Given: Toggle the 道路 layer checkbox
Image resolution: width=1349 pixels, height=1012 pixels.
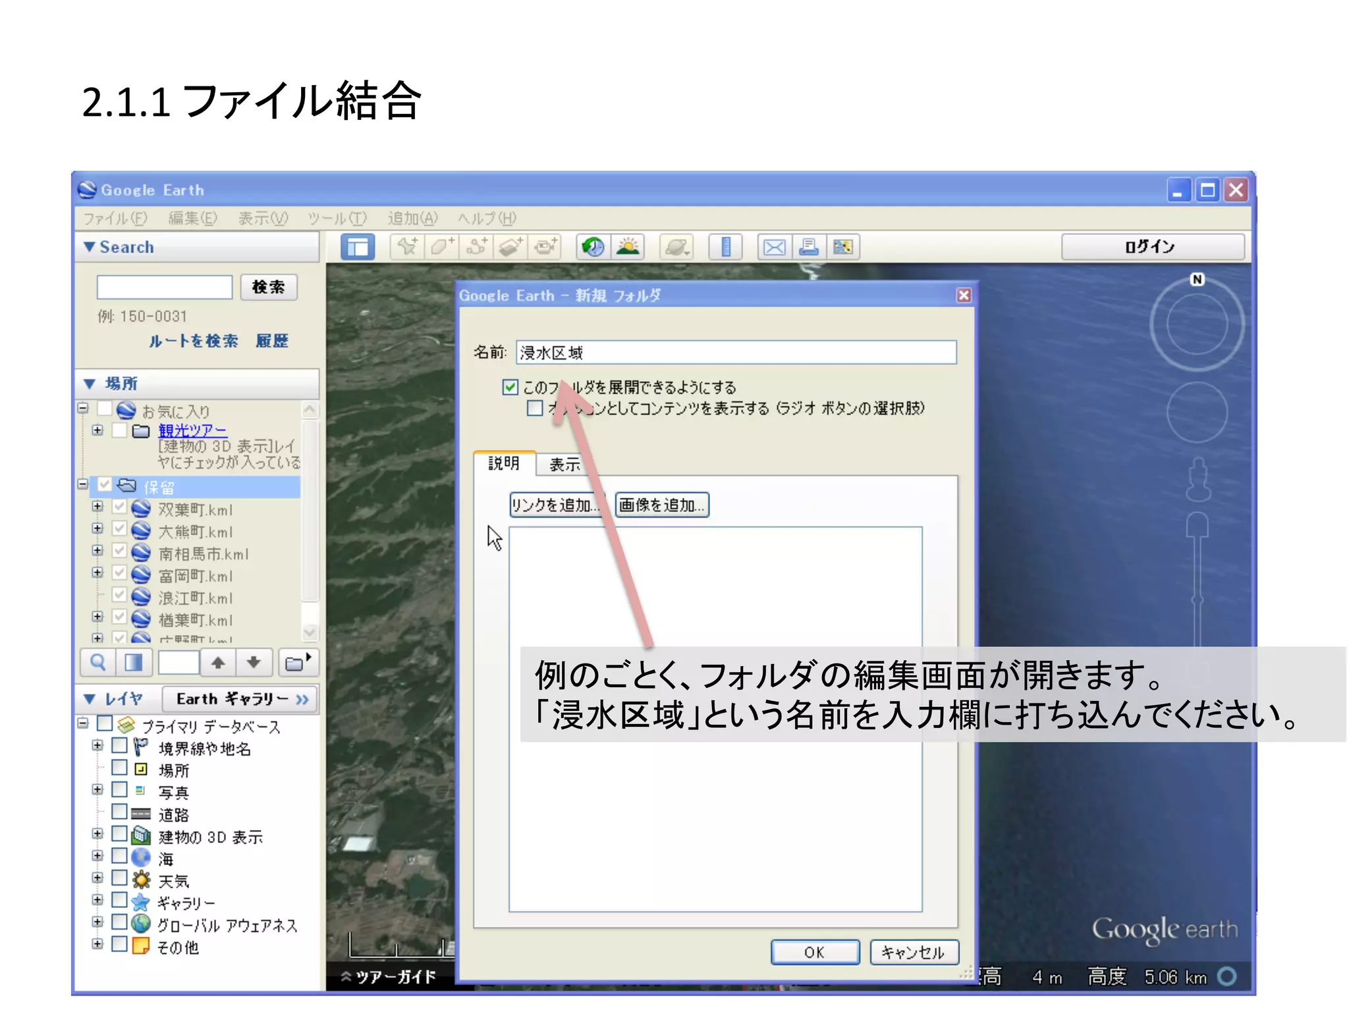Looking at the screenshot, I should (119, 811).
